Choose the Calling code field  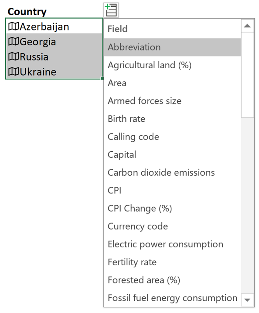point(172,137)
